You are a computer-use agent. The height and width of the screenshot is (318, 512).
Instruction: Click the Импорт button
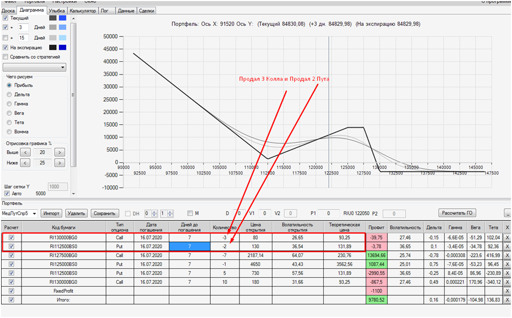pos(52,214)
